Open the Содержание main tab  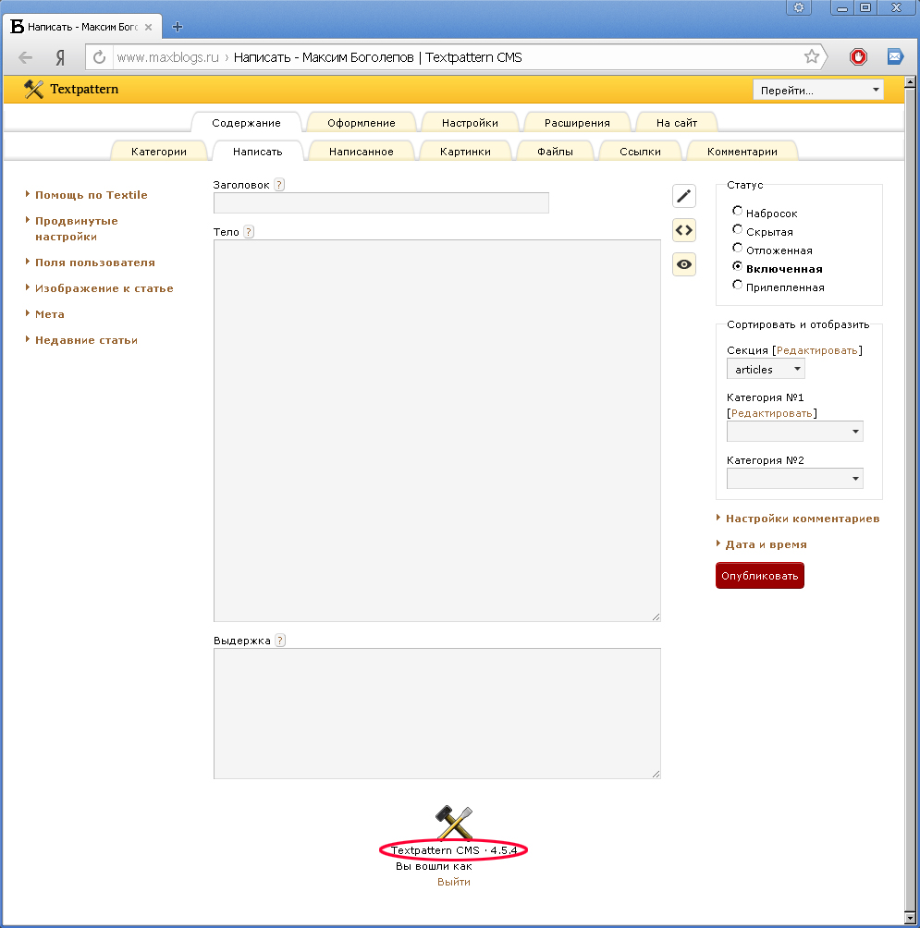[246, 123]
